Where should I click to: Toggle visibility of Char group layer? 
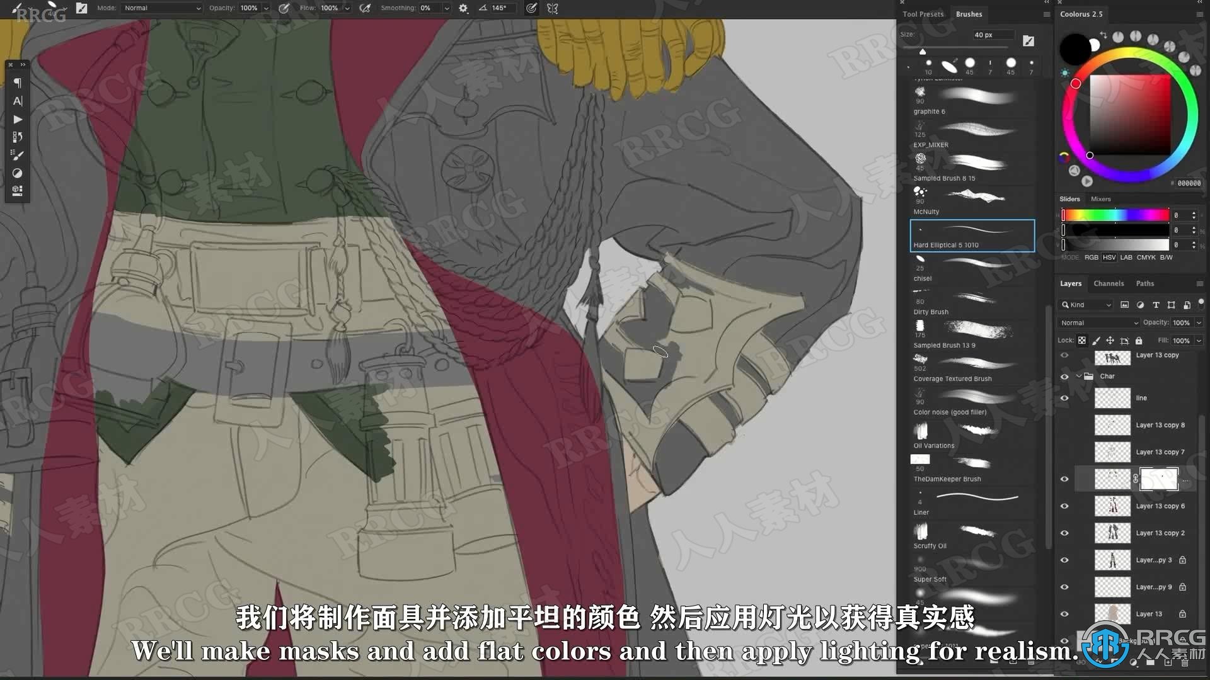[x=1064, y=376]
